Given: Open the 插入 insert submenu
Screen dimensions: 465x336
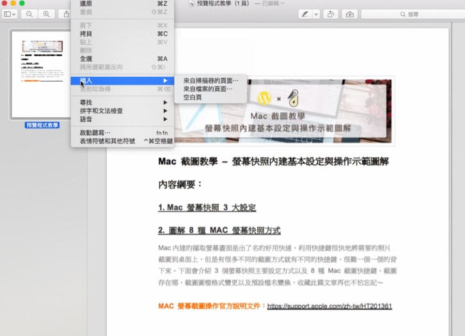Looking at the screenshot, I should (x=122, y=80).
